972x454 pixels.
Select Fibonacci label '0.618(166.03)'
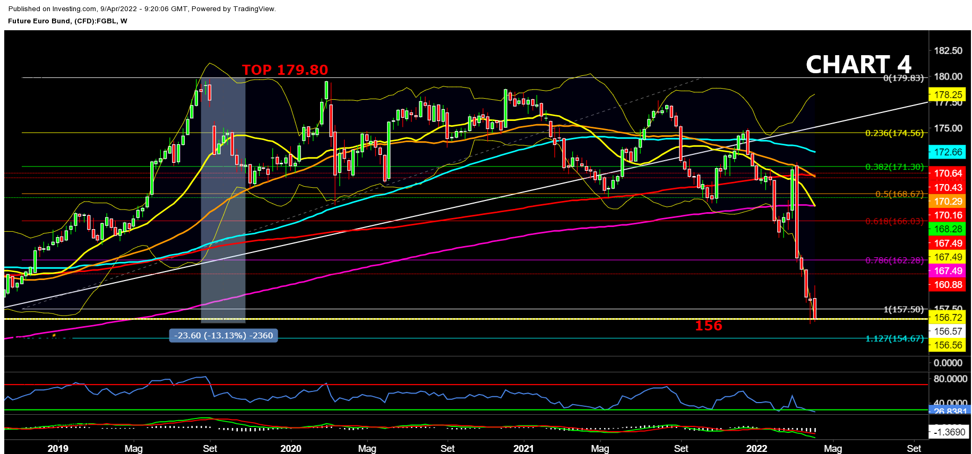(894, 221)
